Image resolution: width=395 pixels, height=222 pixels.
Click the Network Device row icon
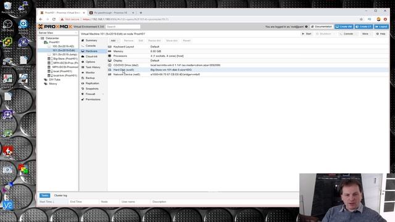[110, 75]
